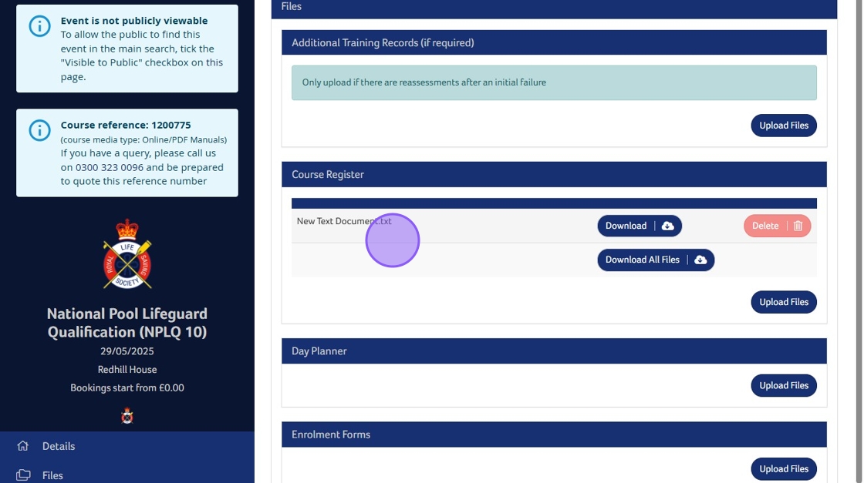The height and width of the screenshot is (483, 864).
Task: Click the info icon beside 'Course reference: 1200775'
Action: [39, 130]
